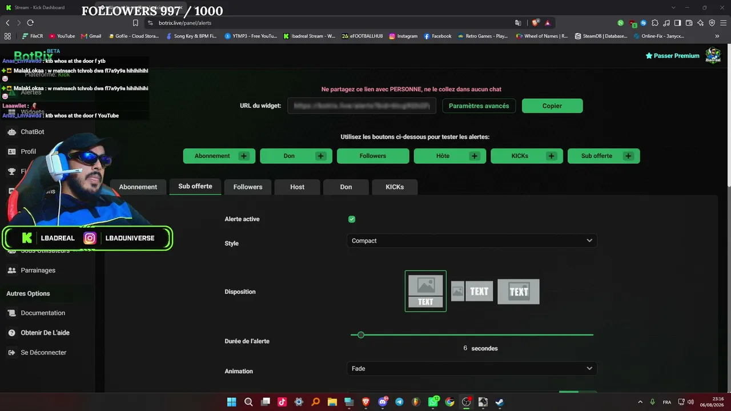Image resolution: width=731 pixels, height=411 pixels.
Task: Click the Passer Premium star icon
Action: point(649,56)
